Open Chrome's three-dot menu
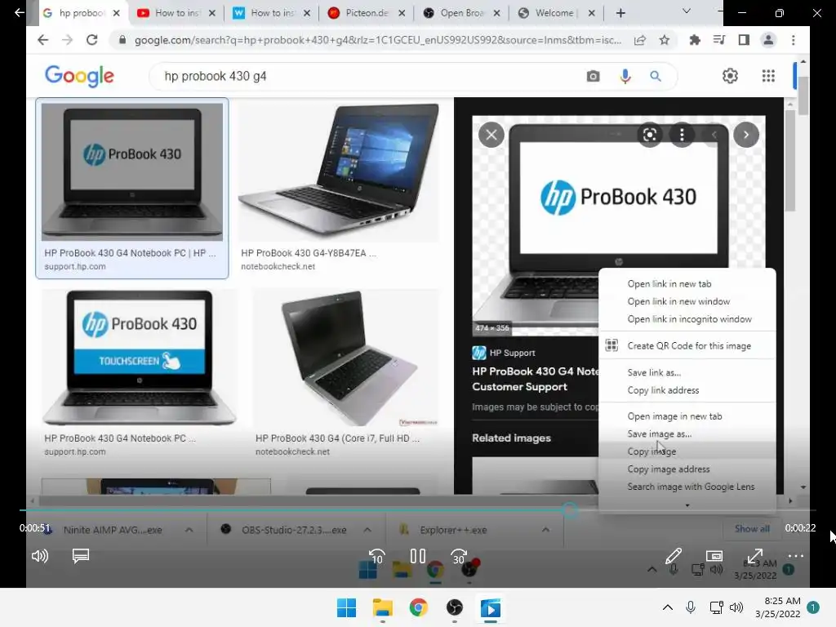 tap(794, 40)
